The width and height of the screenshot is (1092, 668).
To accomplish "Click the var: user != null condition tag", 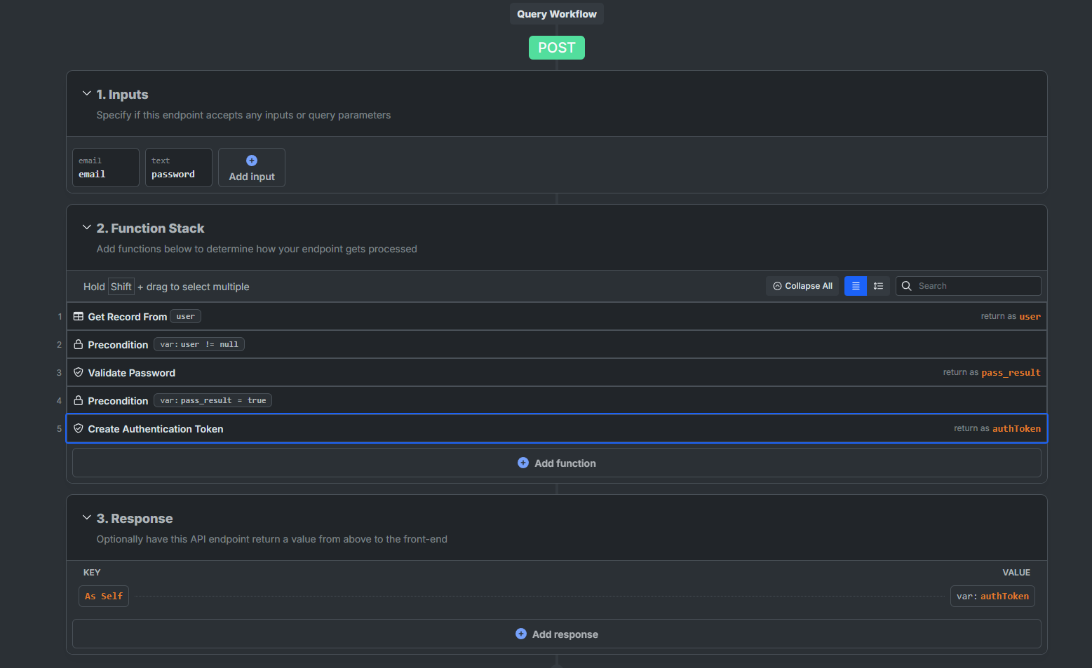I will click(199, 344).
